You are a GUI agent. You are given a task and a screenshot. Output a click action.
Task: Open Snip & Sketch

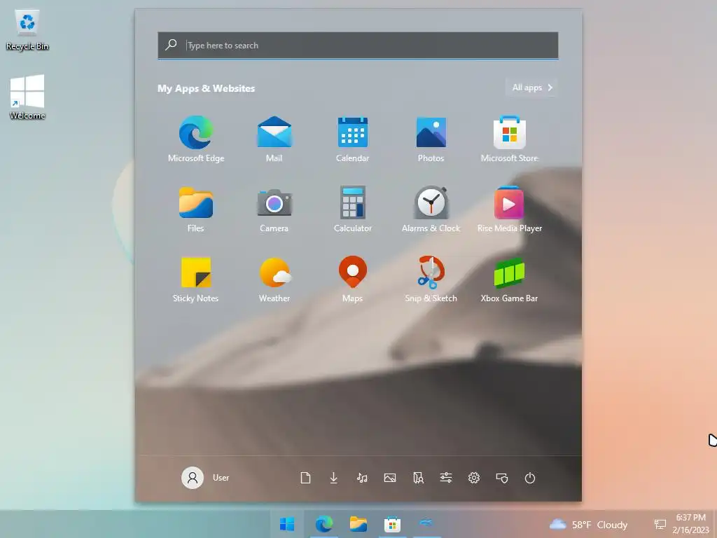(431, 279)
